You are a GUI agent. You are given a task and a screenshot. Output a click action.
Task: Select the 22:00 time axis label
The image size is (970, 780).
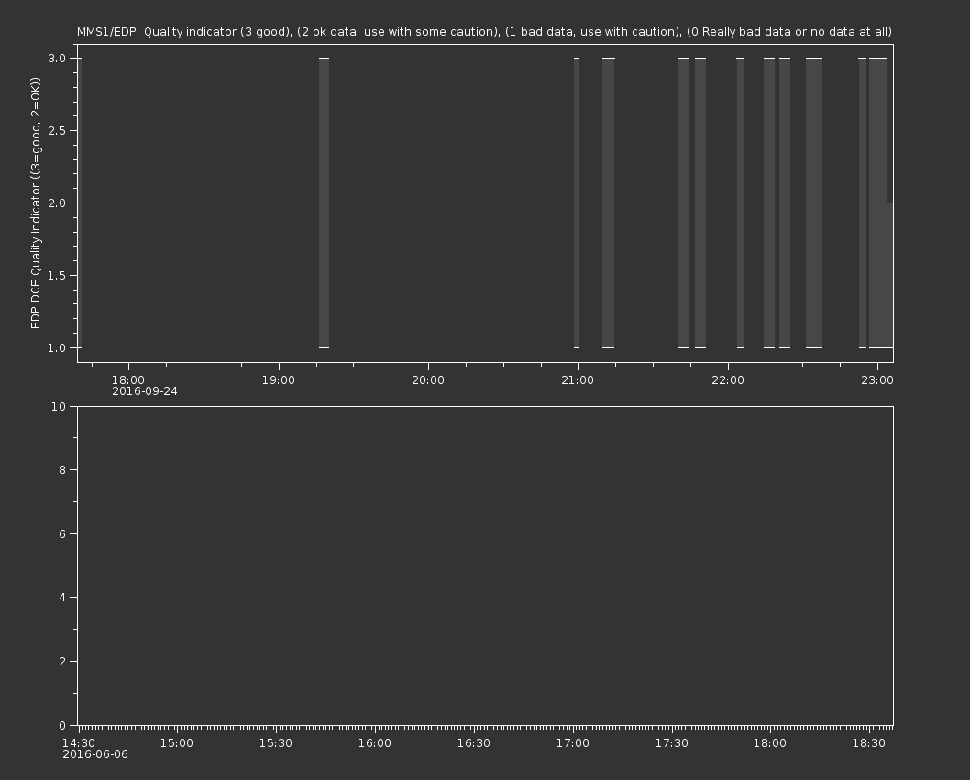coord(727,379)
